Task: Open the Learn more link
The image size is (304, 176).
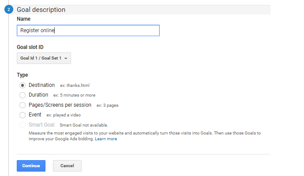Action: pos(106,139)
